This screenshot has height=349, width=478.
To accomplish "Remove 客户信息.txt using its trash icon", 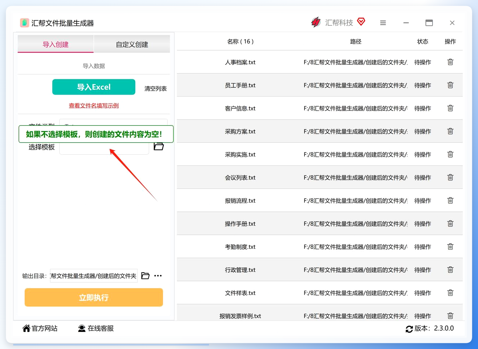I will point(450,108).
